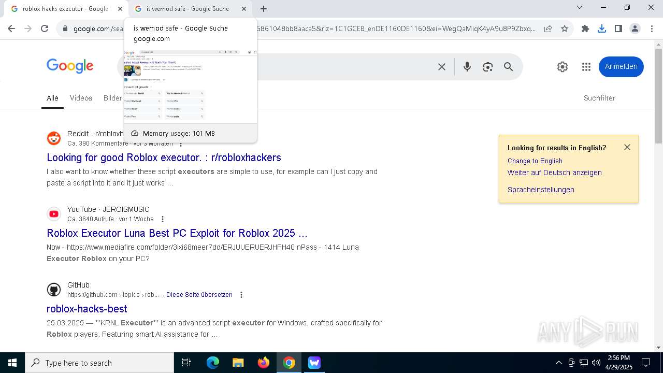
Task: Open 'Spracheinstellungen' language settings link
Action: pyautogui.click(x=541, y=190)
